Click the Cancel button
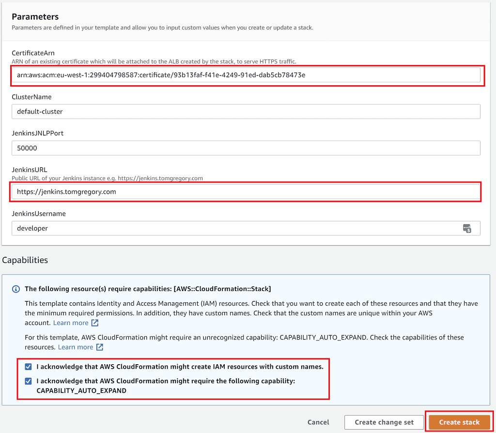Screen dimensions: 496x433 tap(318, 422)
